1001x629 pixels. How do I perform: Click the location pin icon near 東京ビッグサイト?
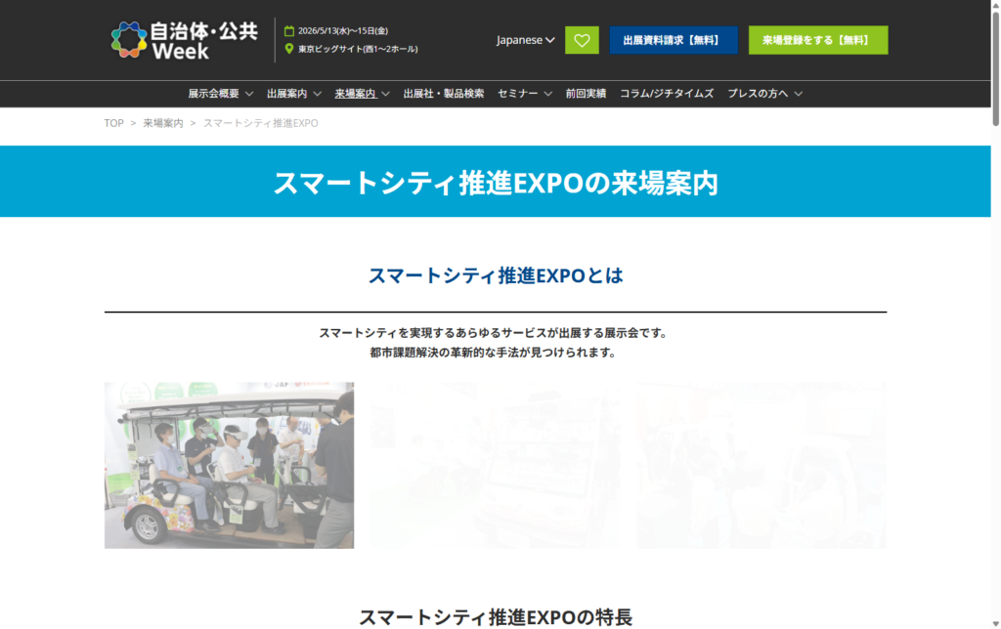(x=289, y=49)
